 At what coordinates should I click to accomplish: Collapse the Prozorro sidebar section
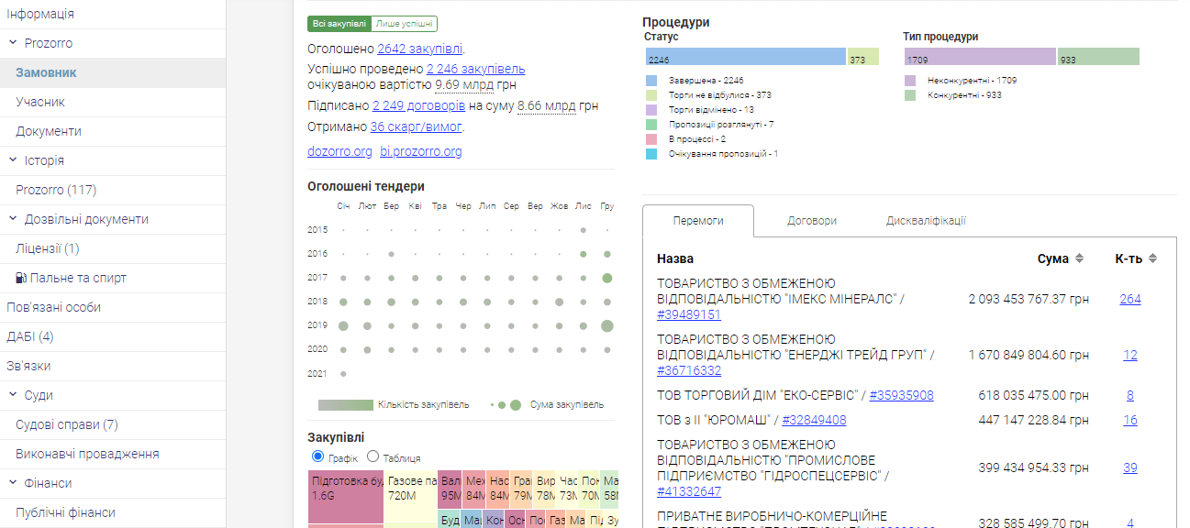pyautogui.click(x=14, y=43)
